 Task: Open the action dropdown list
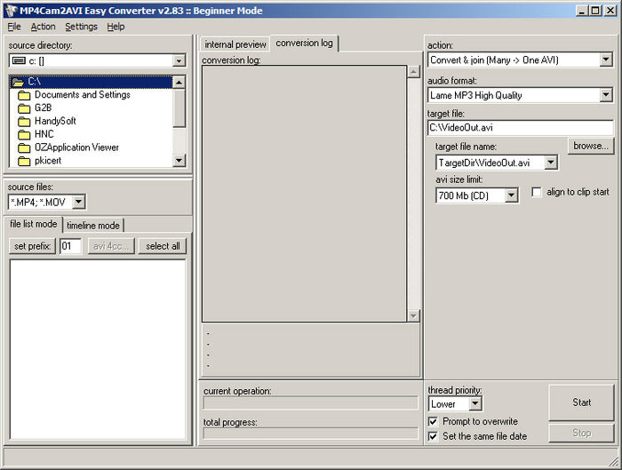tap(605, 60)
